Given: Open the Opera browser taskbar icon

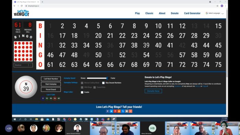Looking at the screenshot, I should (x=70, y=119).
